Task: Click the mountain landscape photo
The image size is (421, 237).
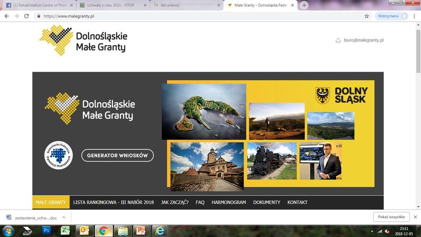Action: coord(331,126)
